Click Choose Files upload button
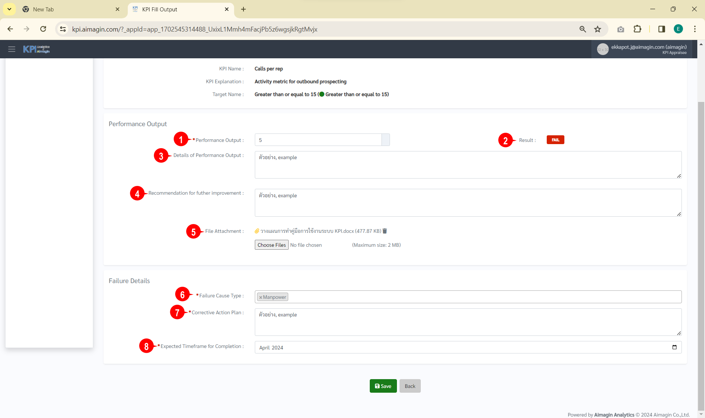The image size is (705, 418). pyautogui.click(x=271, y=245)
